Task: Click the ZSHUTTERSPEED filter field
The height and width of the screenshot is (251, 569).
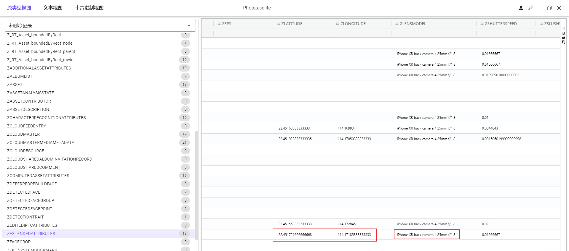Action: [x=506, y=33]
